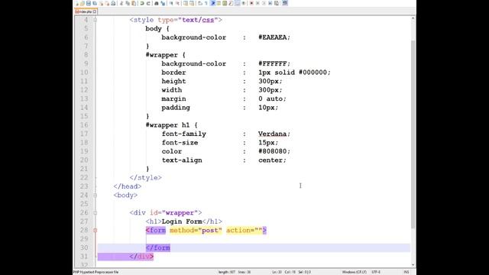Click the '</head>' tag on line 23

[128, 186]
